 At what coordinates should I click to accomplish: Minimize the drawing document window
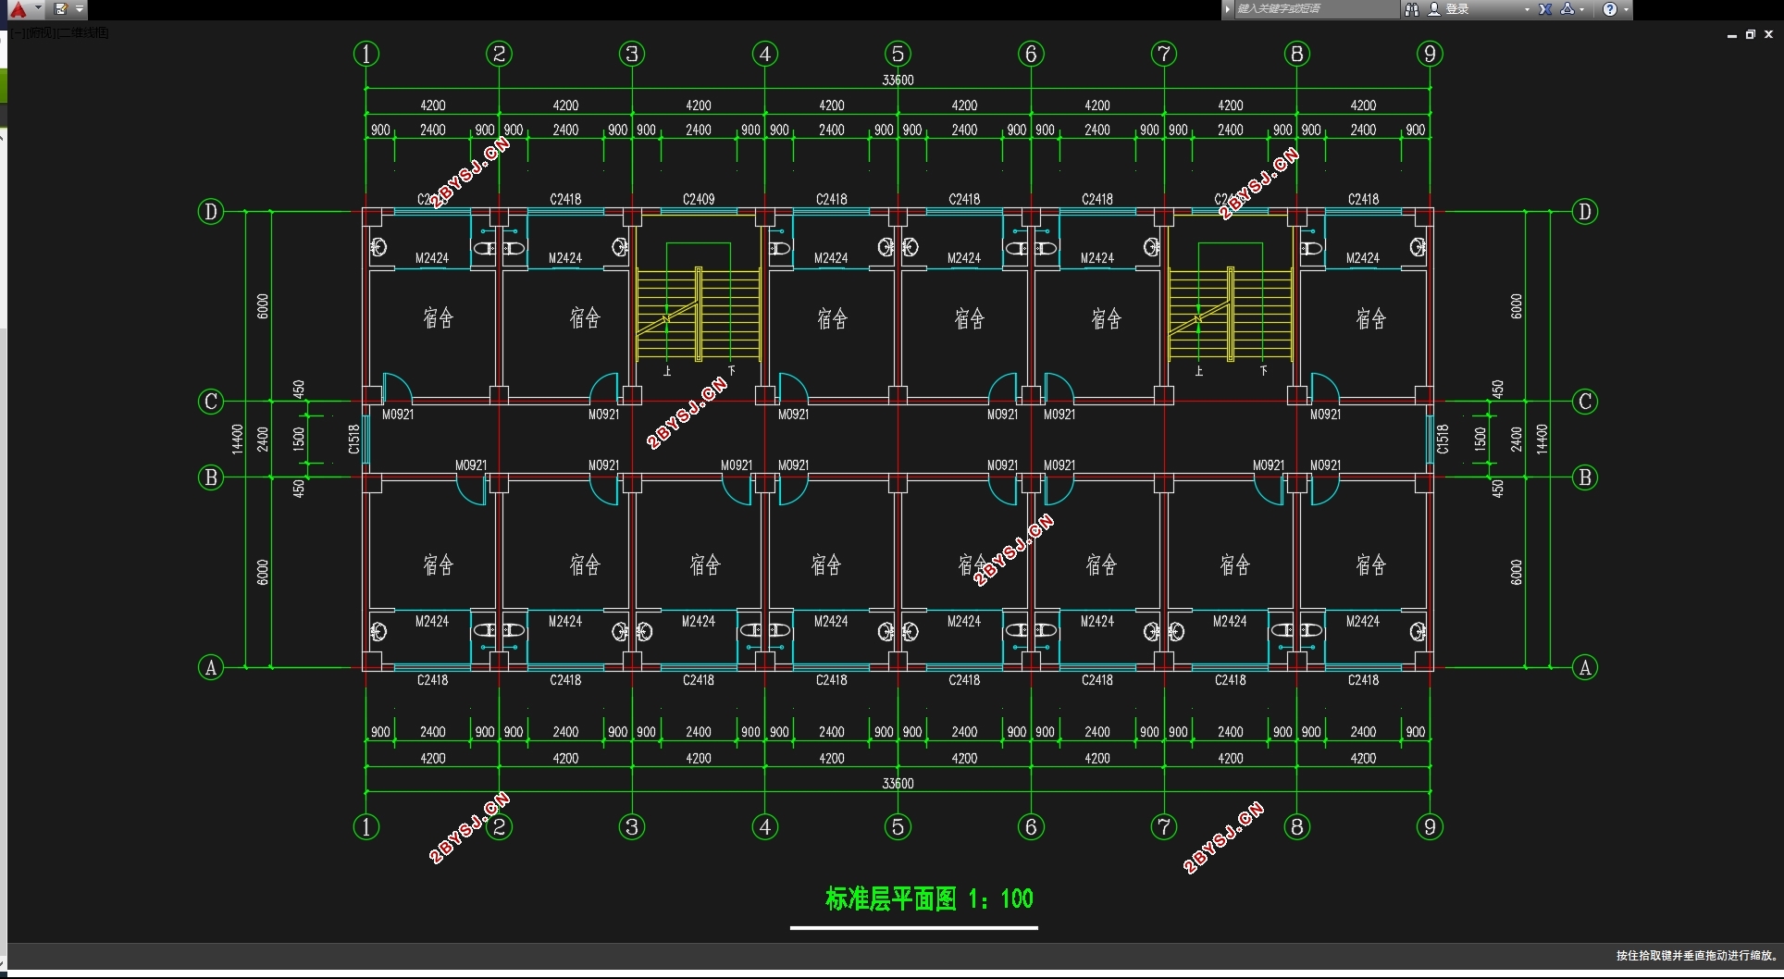point(1731,34)
